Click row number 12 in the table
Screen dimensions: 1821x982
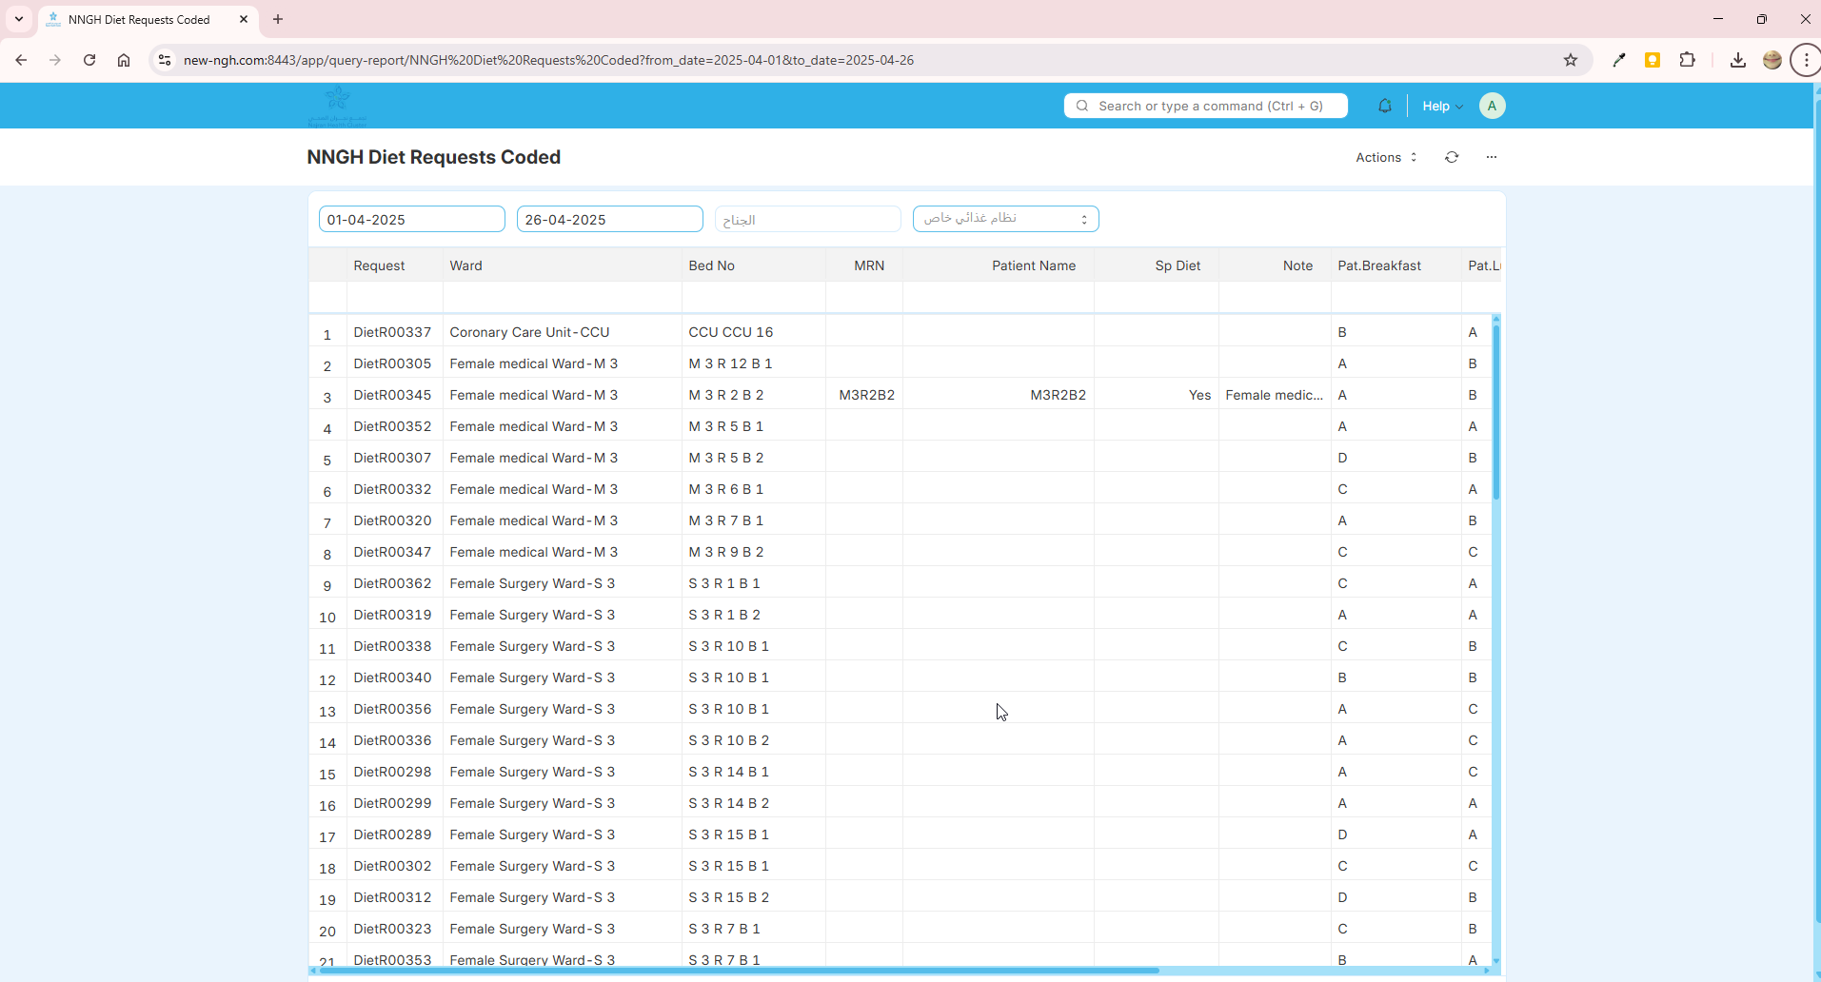tap(327, 679)
